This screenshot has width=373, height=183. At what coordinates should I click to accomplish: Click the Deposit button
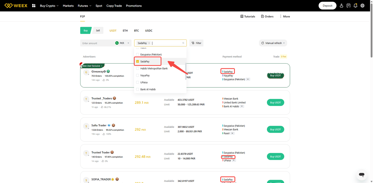327,6
